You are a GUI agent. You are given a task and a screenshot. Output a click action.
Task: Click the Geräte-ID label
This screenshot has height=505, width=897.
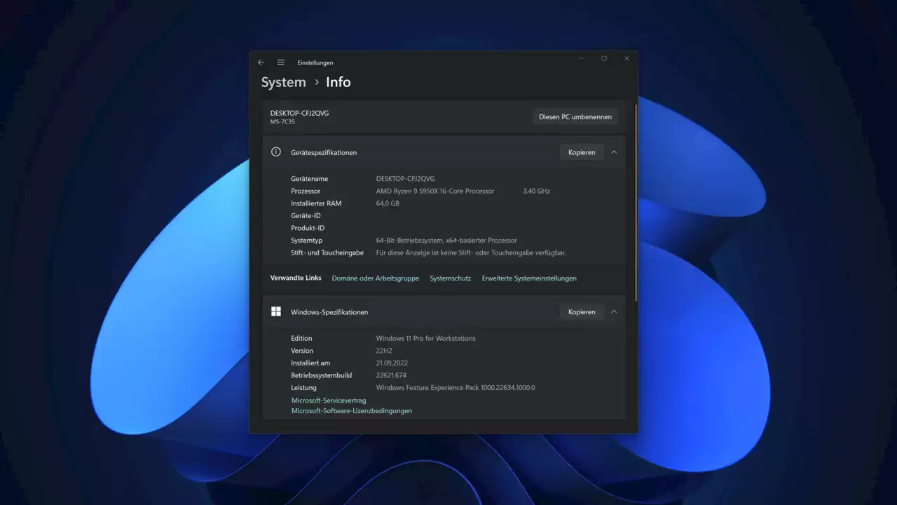[306, 216]
